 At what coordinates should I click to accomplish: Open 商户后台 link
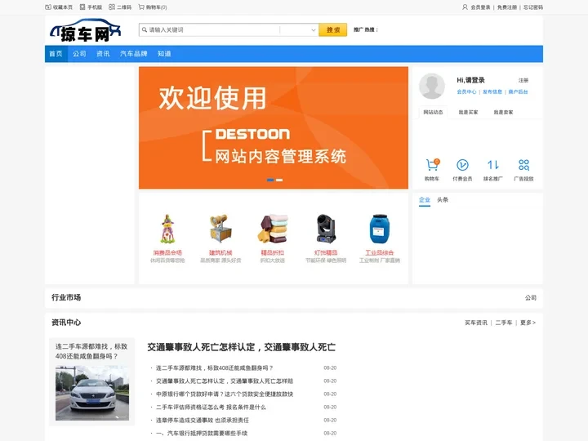coord(519,91)
